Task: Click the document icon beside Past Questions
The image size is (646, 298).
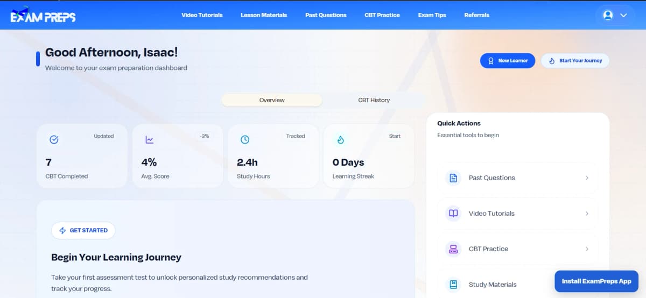Action: (453, 178)
